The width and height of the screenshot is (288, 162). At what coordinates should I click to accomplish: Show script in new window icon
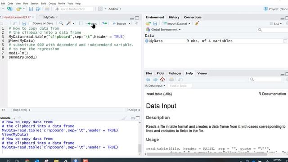click(x=15, y=23)
